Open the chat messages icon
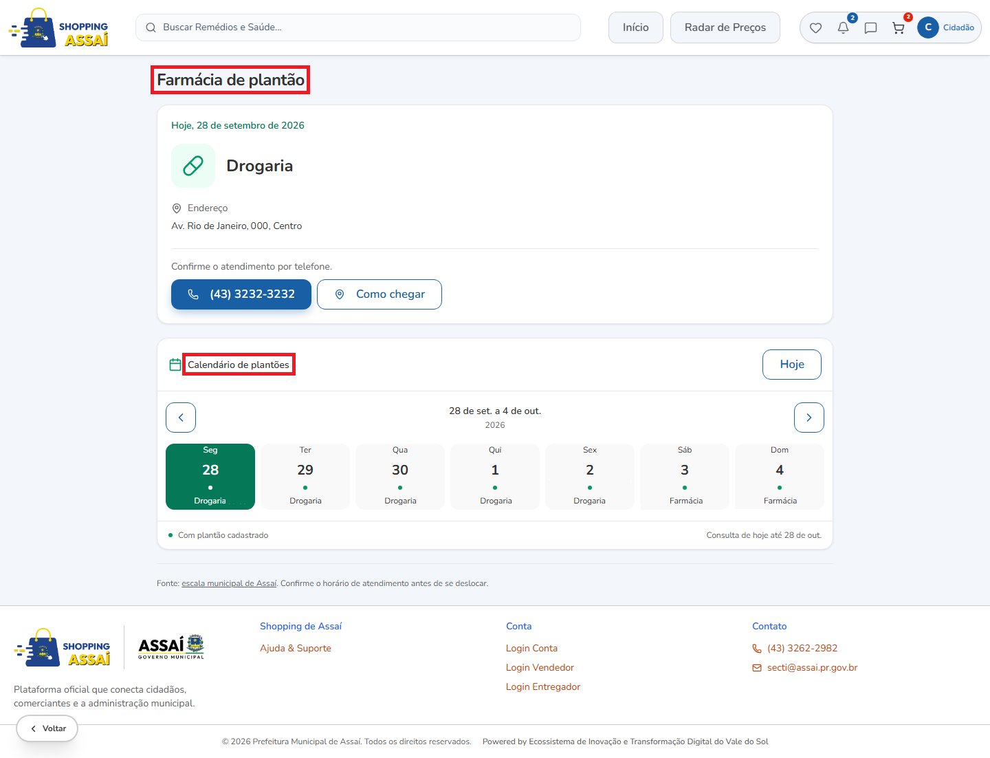The image size is (990, 758). (871, 28)
